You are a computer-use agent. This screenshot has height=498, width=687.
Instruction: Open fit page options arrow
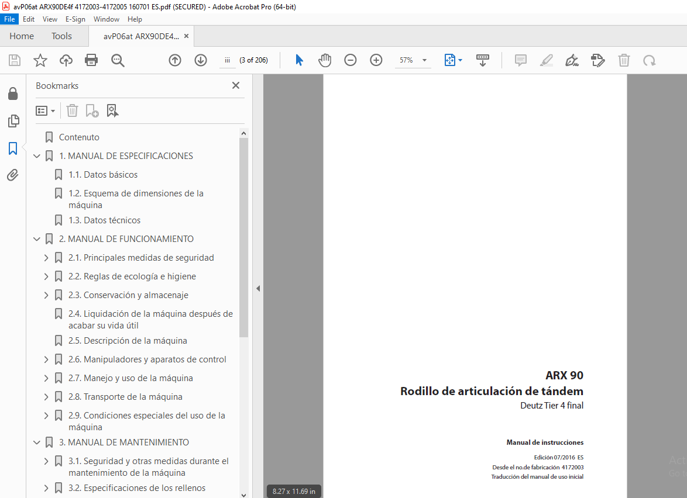click(460, 60)
